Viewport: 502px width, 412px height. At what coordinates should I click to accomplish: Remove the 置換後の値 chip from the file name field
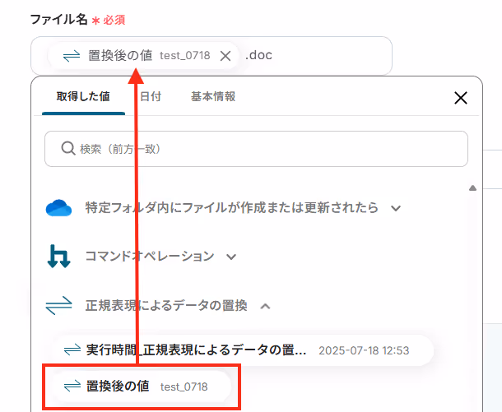pyautogui.click(x=225, y=56)
